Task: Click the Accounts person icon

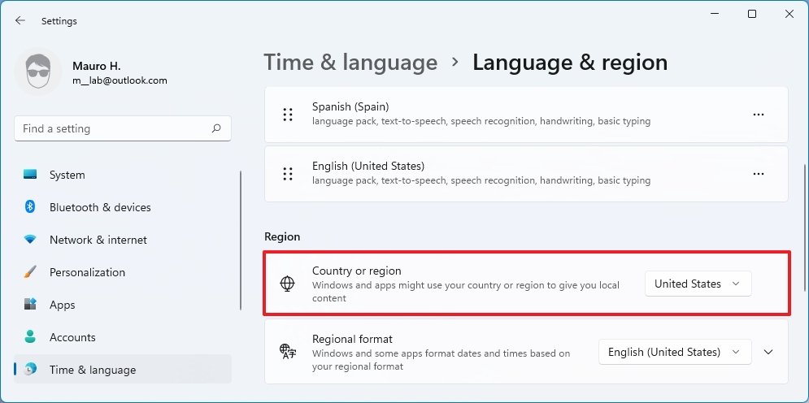Action: click(x=31, y=337)
